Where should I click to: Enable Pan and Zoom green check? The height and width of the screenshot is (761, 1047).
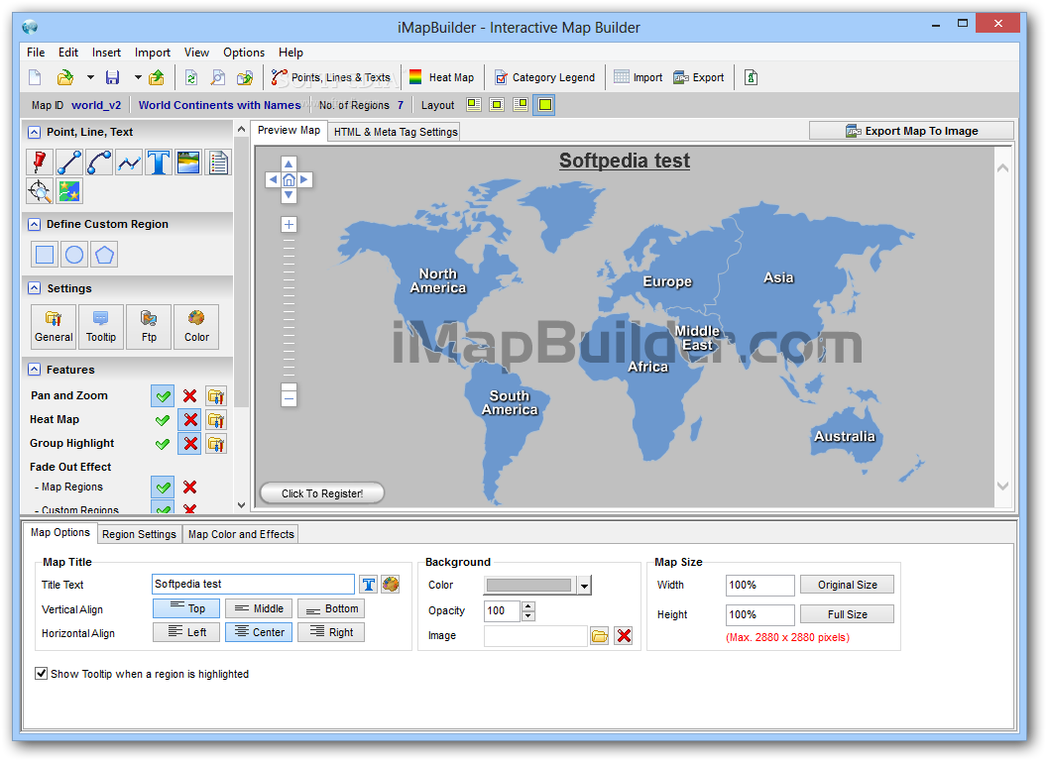pos(163,395)
